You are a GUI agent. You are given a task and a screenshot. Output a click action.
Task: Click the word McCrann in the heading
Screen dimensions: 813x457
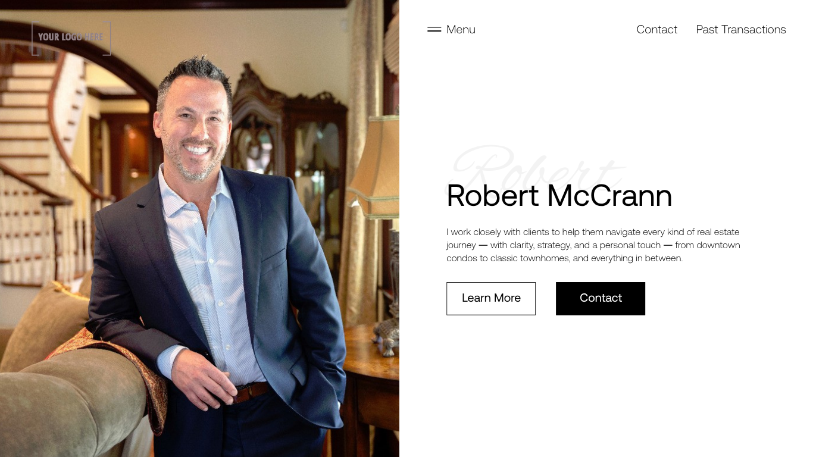609,195
